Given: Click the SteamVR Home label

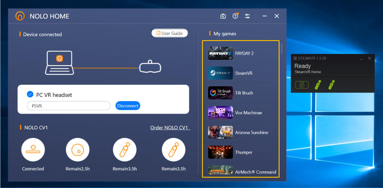Looking at the screenshot, I should pos(308,72).
